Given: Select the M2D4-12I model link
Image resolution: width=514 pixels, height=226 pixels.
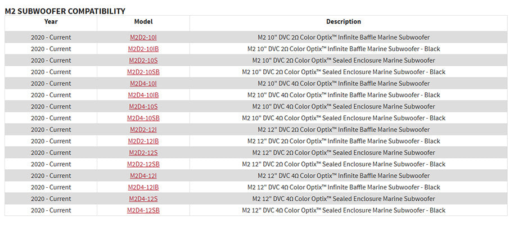Looking at the screenshot, I should 143,175.
